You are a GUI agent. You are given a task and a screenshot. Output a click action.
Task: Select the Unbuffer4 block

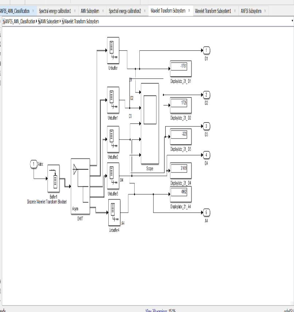pyautogui.click(x=115, y=213)
